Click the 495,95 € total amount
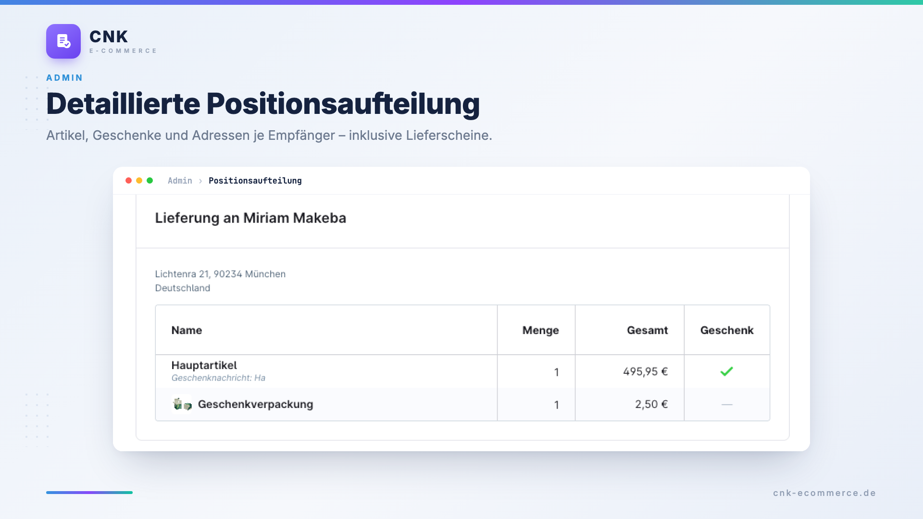The height and width of the screenshot is (519, 923). (x=645, y=371)
